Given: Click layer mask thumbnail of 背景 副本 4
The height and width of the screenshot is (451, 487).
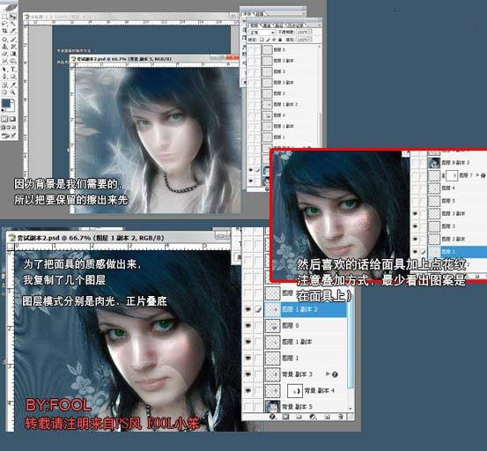Looking at the screenshot, I should 295,390.
